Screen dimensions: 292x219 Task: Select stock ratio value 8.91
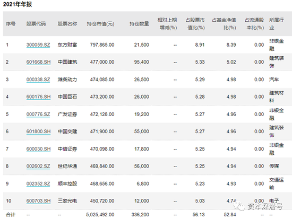pos(200,45)
